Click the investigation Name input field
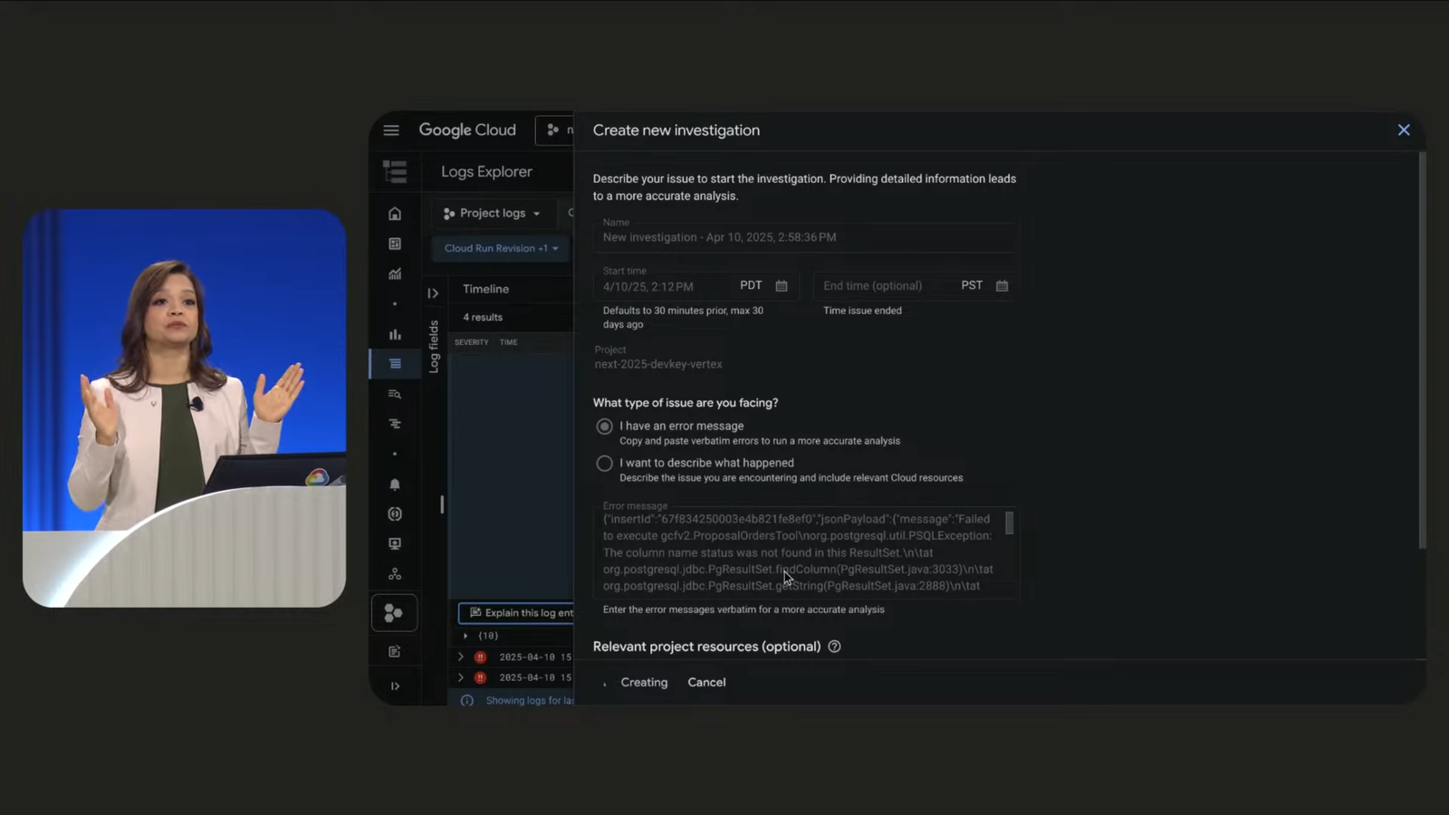Viewport: 1449px width, 815px height. (804, 237)
